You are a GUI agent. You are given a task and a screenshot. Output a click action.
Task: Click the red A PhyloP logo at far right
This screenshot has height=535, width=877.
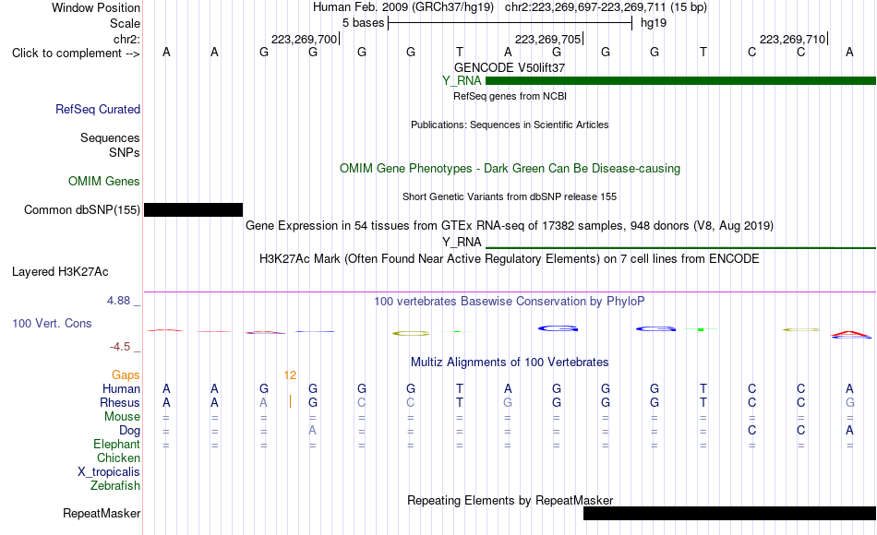coord(851,335)
